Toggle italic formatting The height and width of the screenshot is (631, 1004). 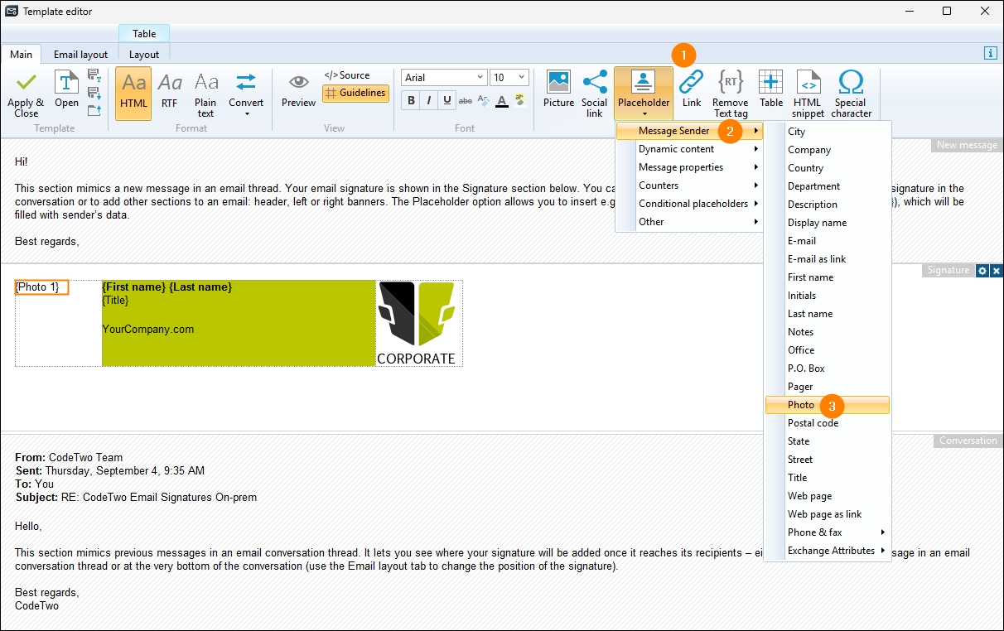point(429,101)
